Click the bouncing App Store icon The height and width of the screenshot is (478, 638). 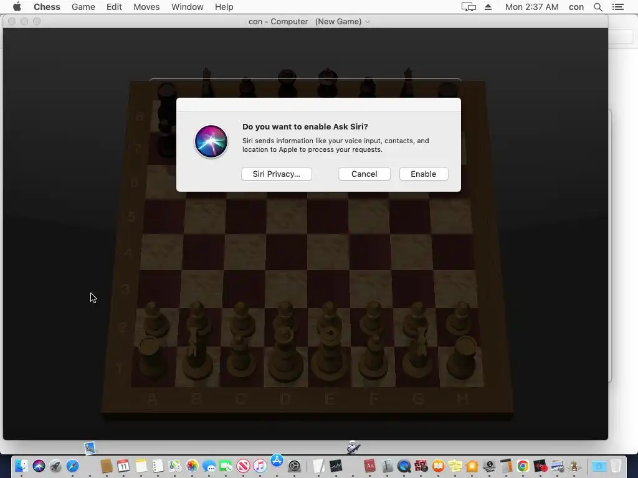(x=277, y=460)
